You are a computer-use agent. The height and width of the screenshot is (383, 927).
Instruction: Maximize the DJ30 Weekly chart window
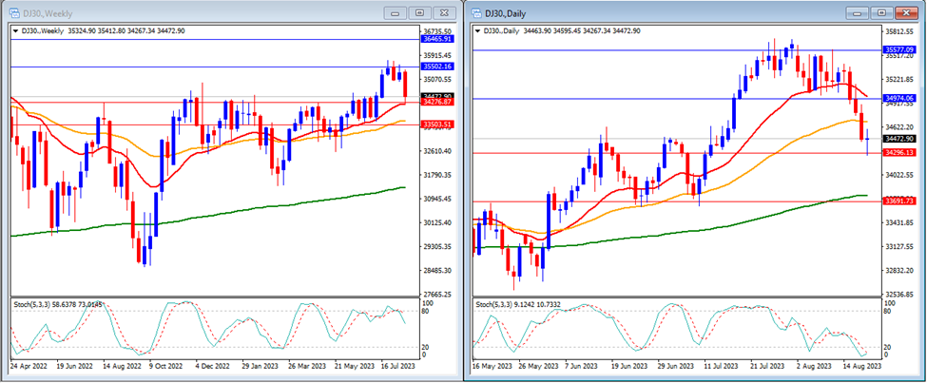point(418,12)
